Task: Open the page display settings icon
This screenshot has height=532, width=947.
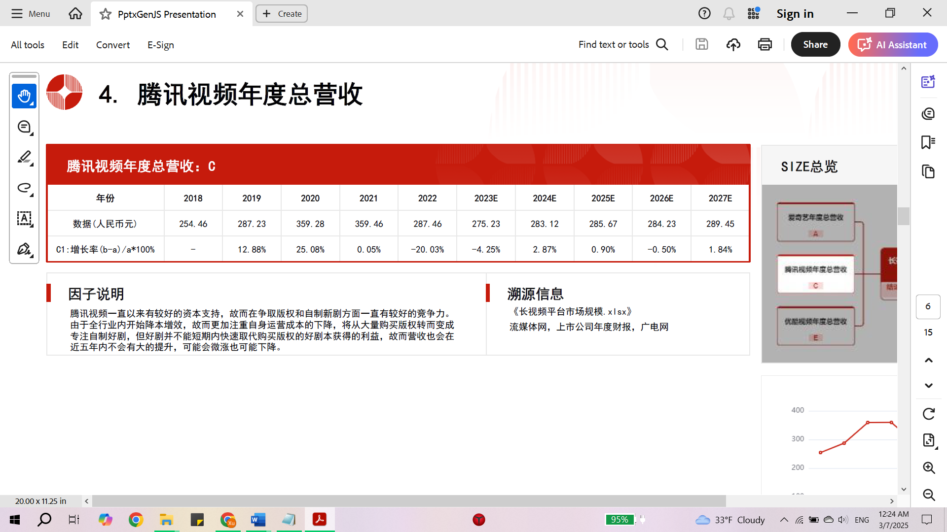Action: point(929,440)
